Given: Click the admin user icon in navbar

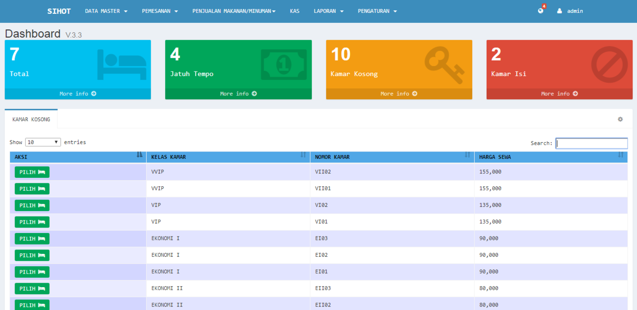Looking at the screenshot, I should tap(558, 10).
